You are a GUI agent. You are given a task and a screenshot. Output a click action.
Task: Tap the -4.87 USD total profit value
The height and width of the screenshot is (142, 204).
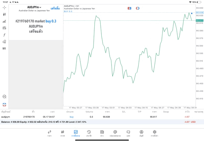[x=190, y=122]
